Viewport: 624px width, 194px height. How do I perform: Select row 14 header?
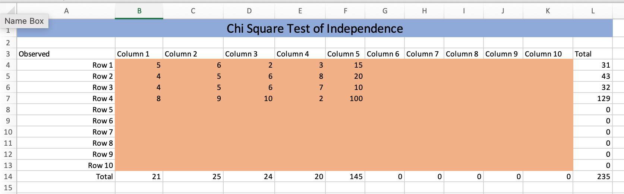point(8,177)
